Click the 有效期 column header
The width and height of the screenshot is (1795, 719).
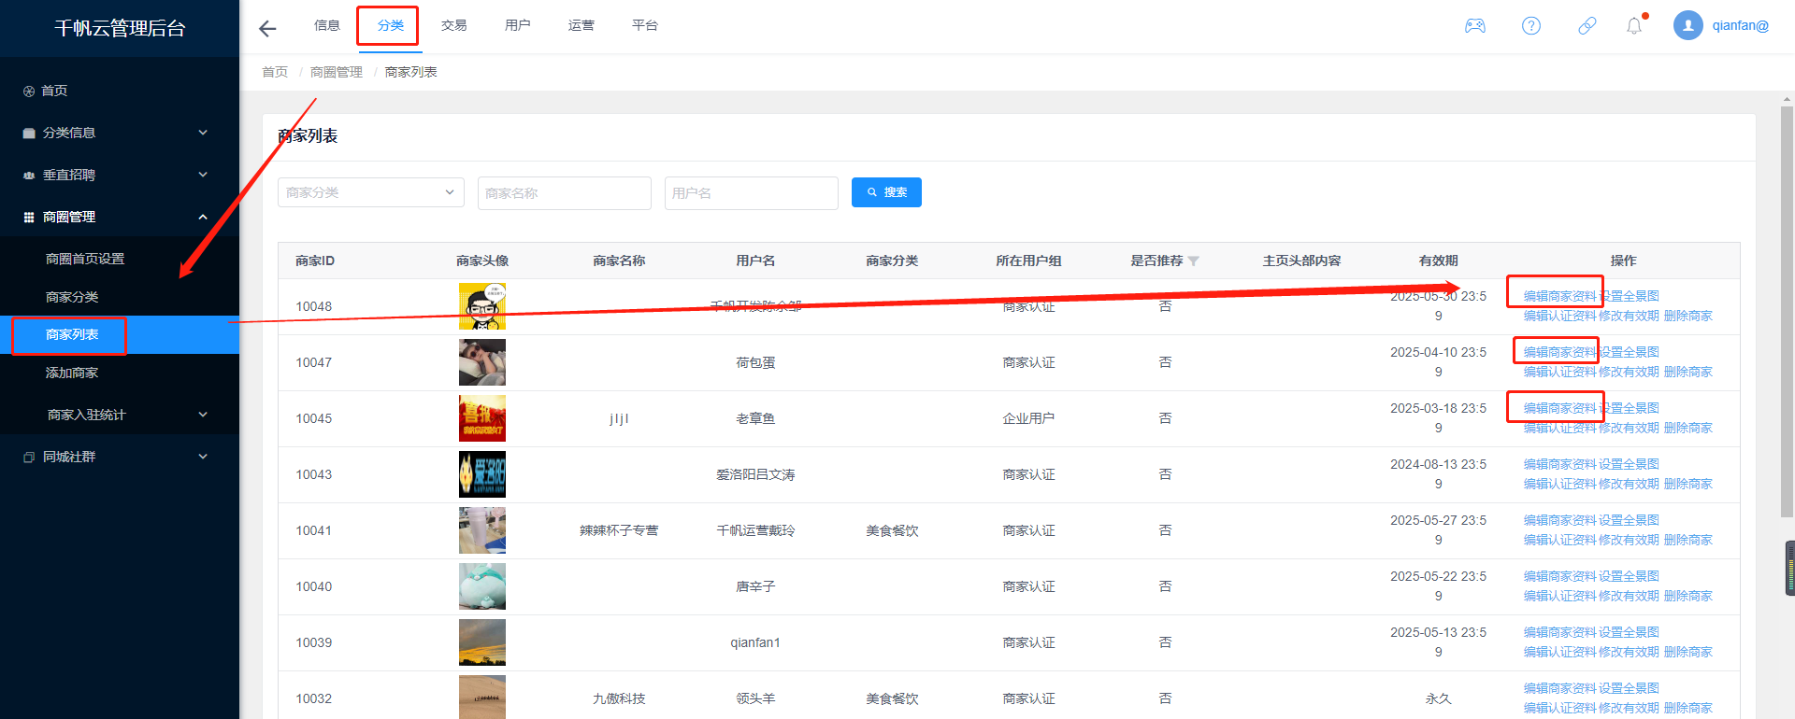click(1438, 261)
